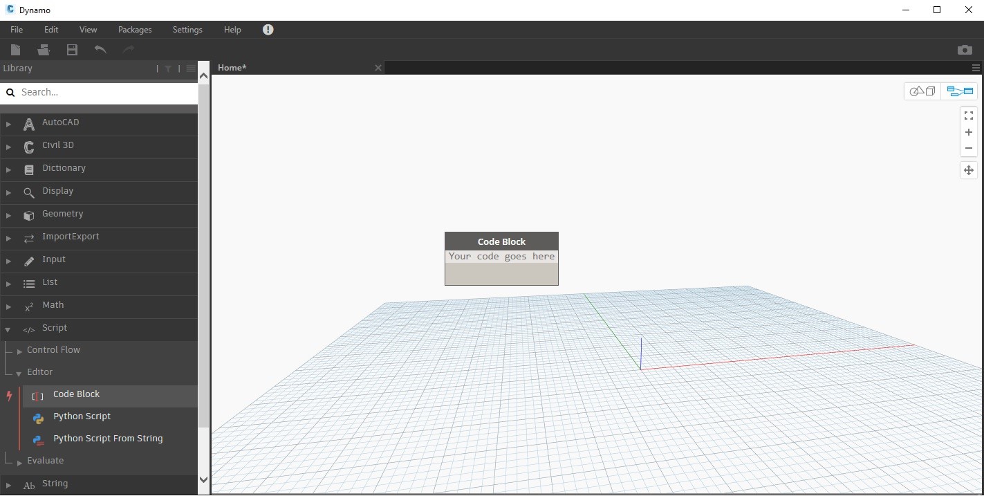Screen dimensions: 984x496
Task: Click the List category icon
Action: (29, 284)
